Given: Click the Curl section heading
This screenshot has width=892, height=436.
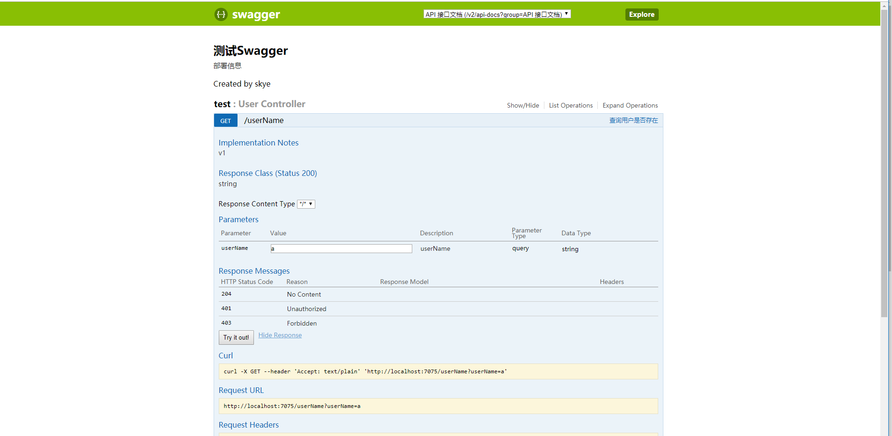Looking at the screenshot, I should click(226, 356).
